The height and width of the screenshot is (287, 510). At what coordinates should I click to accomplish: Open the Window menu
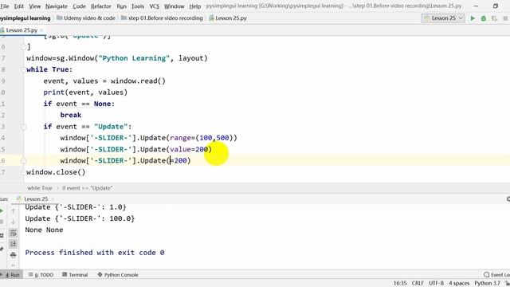coord(174,6)
